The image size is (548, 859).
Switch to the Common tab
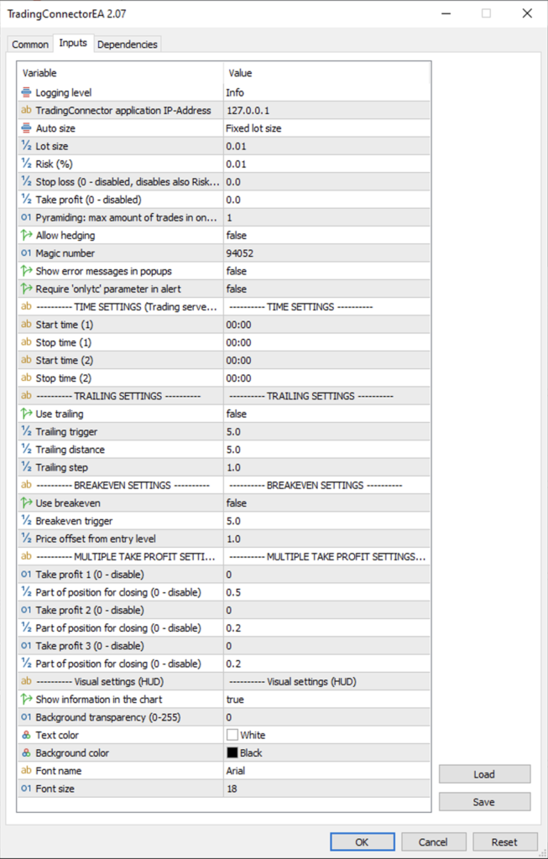(30, 44)
